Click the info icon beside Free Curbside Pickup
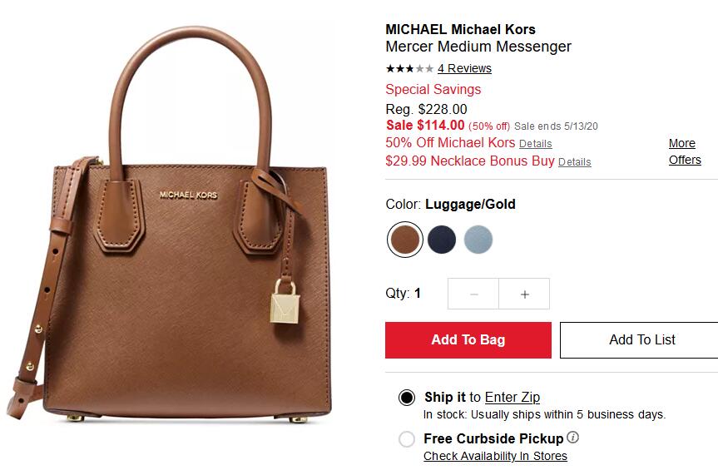Screen dimensions: 718x475 click(x=573, y=438)
